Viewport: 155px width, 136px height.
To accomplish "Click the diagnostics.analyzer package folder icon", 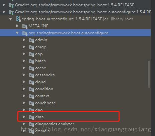I will [31, 124].
